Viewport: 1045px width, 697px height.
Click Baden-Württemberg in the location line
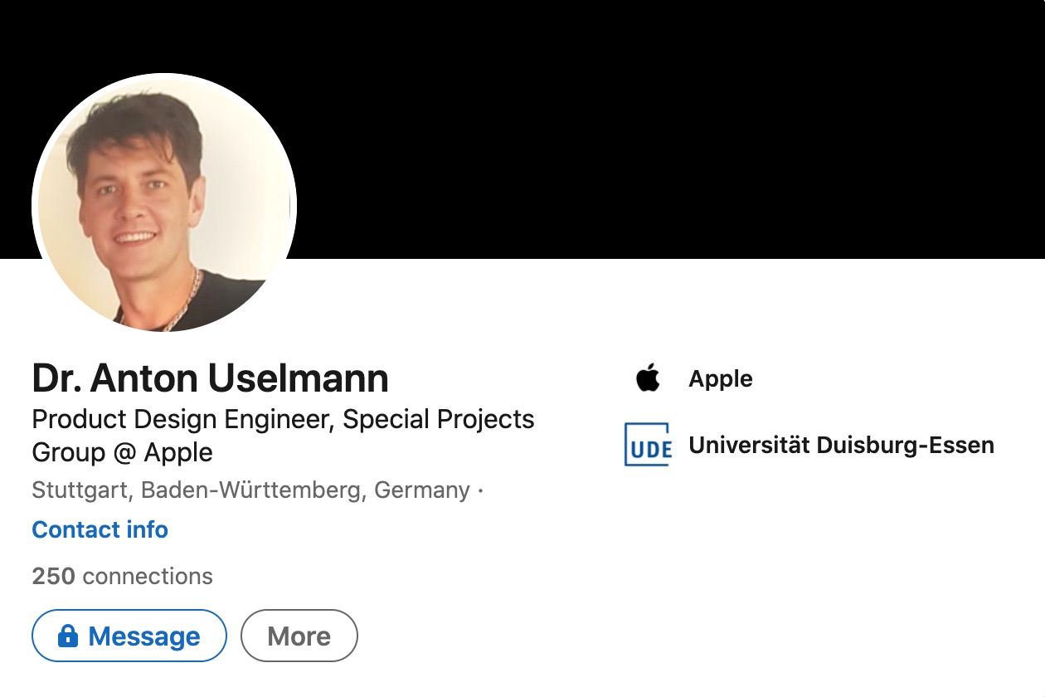pyautogui.click(x=252, y=490)
